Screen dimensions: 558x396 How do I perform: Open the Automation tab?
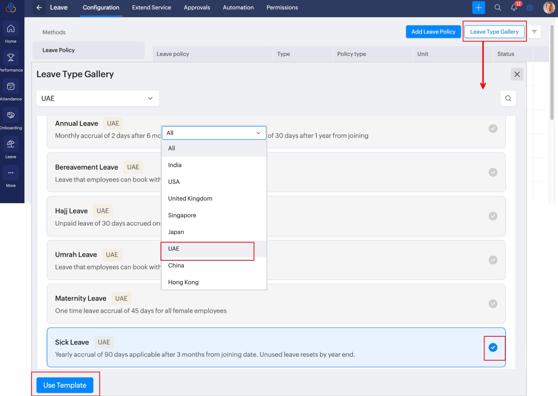click(238, 8)
